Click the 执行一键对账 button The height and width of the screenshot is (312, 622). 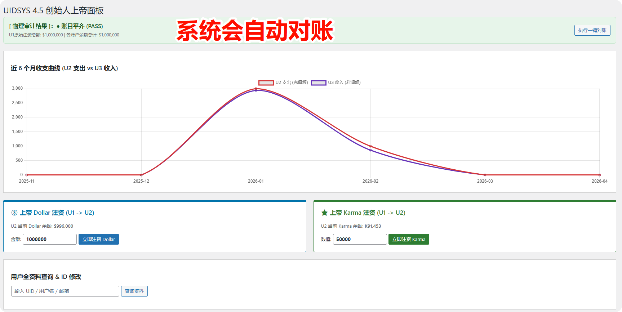(592, 30)
